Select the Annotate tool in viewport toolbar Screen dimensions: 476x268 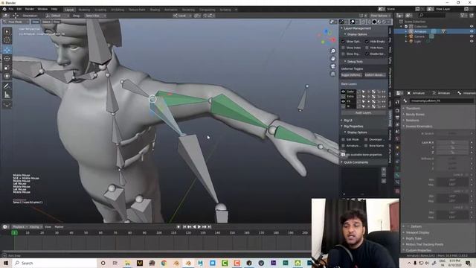(7, 86)
